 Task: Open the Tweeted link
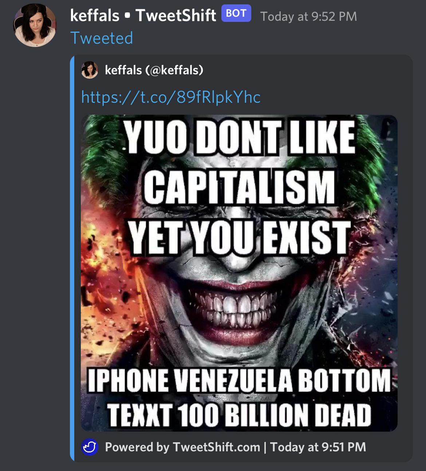102,38
